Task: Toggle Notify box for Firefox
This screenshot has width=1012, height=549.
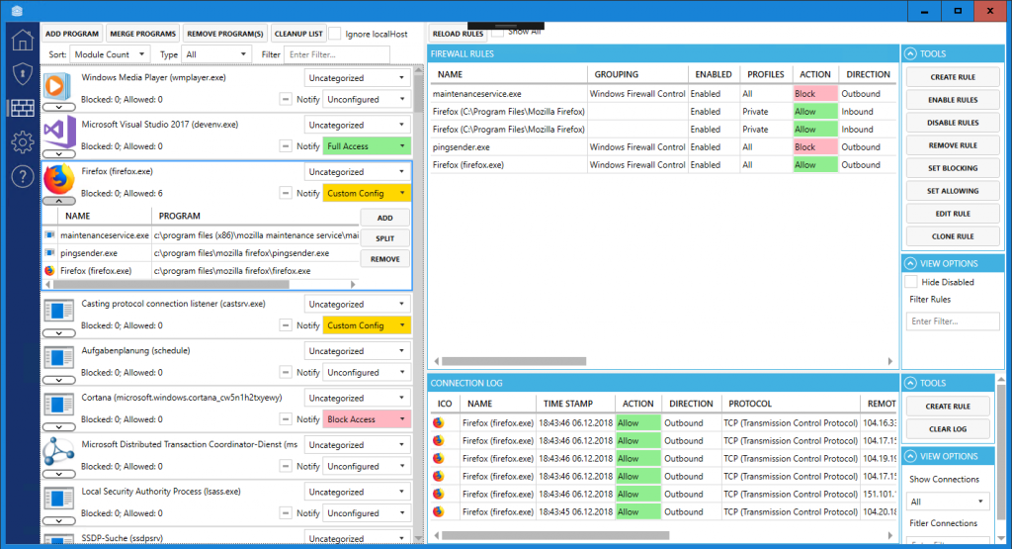Action: coord(286,193)
